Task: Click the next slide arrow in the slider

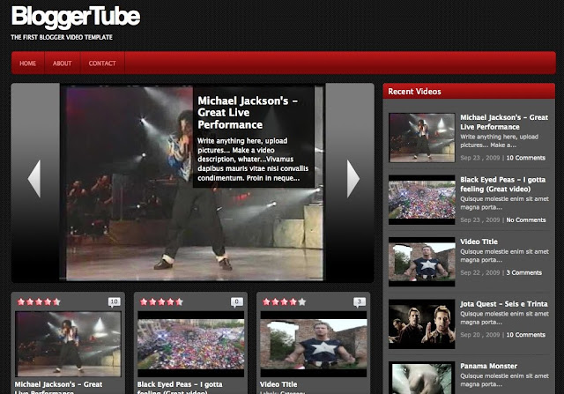Action: [x=352, y=178]
